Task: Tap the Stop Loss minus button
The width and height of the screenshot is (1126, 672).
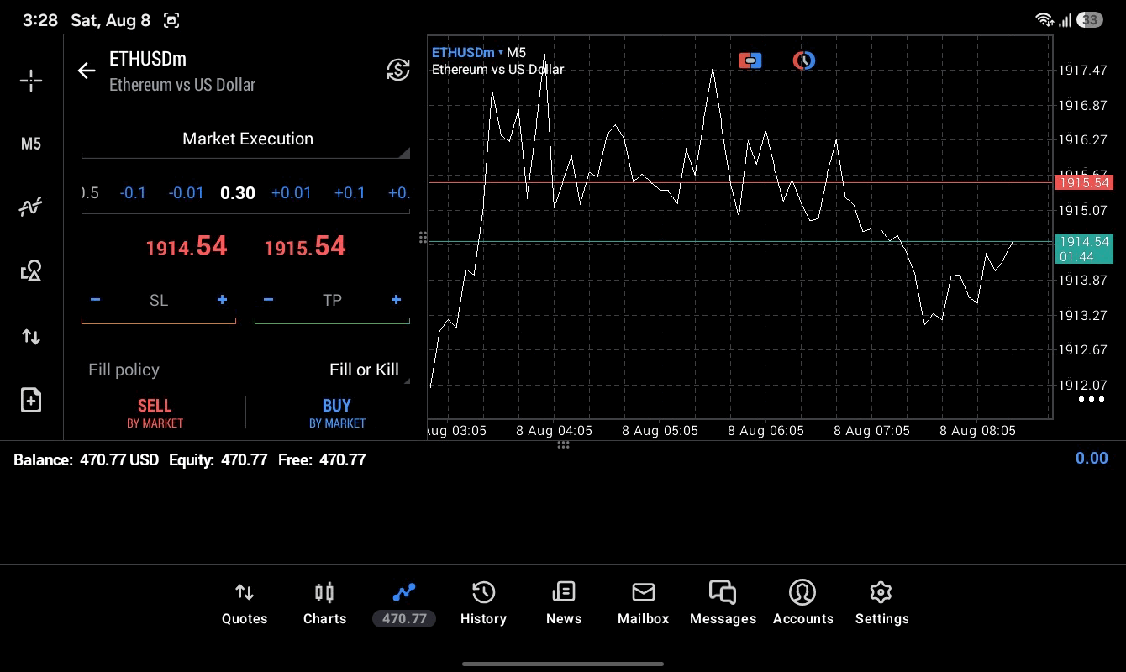Action: coord(96,300)
